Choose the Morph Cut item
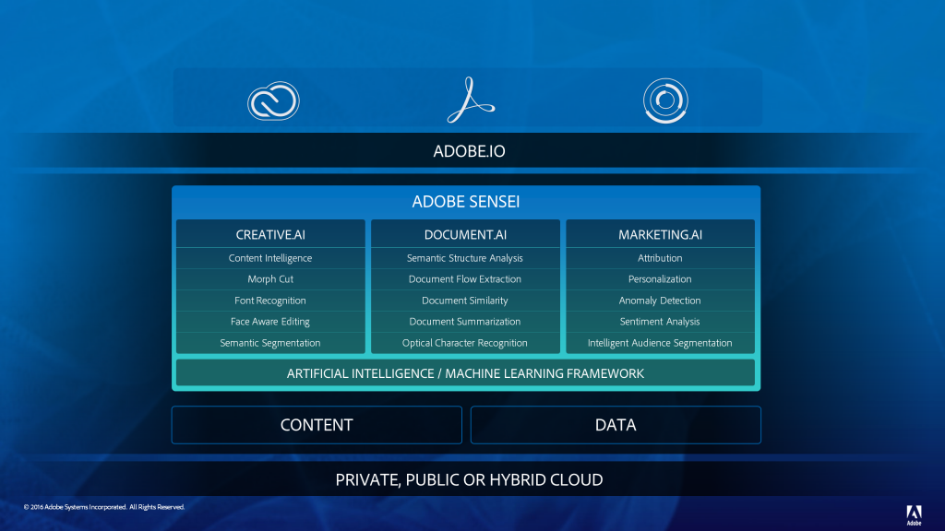The height and width of the screenshot is (531, 945). 270,279
